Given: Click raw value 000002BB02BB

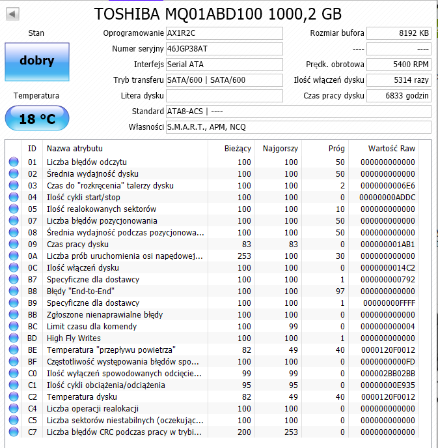Looking at the screenshot, I should pyautogui.click(x=388, y=374).
